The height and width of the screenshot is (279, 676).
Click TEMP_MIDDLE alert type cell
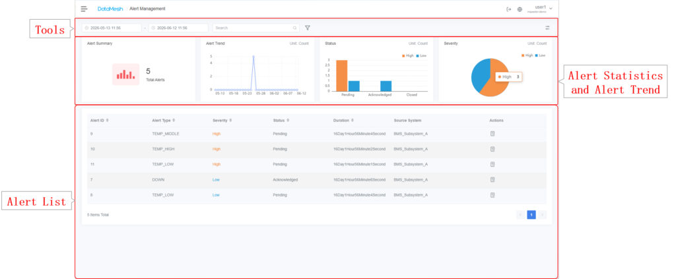(x=166, y=134)
